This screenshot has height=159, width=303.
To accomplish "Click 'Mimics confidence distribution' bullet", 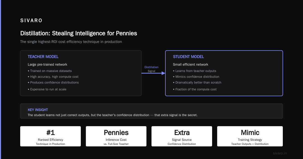I will [196, 77].
